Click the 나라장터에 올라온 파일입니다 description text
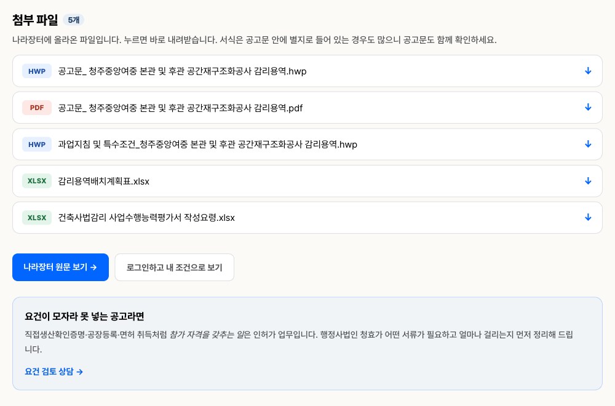 (x=255, y=40)
